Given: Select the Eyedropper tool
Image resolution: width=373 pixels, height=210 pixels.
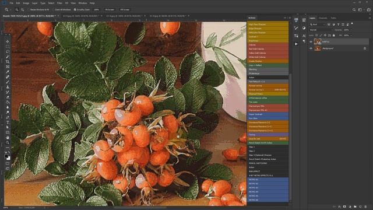Looking at the screenshot, I should pos(8,72).
